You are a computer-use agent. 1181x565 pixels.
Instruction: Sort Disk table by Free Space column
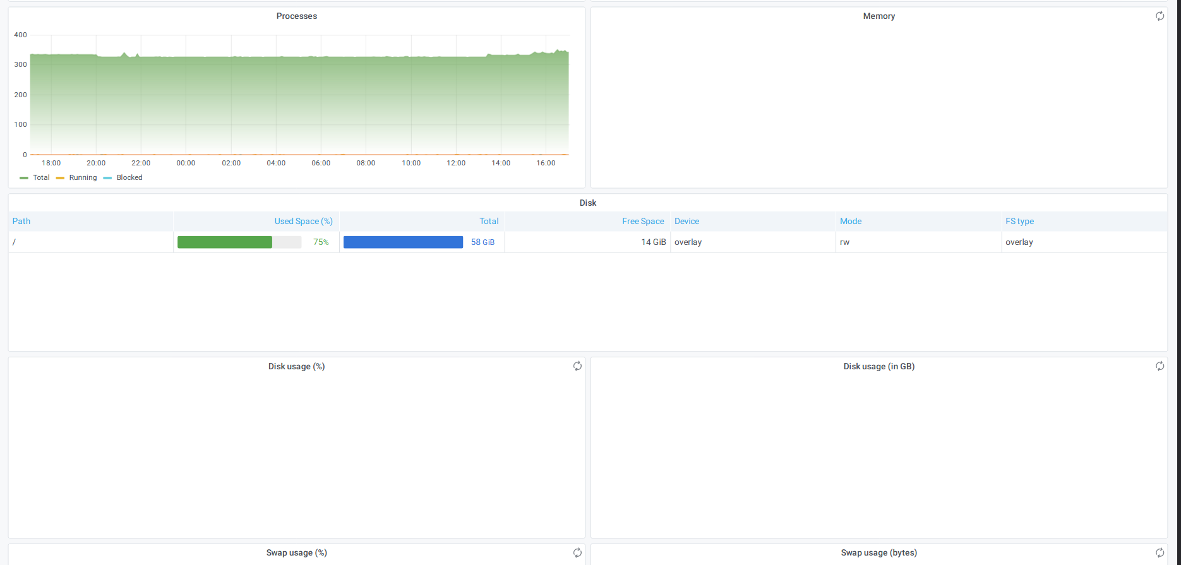tap(643, 221)
